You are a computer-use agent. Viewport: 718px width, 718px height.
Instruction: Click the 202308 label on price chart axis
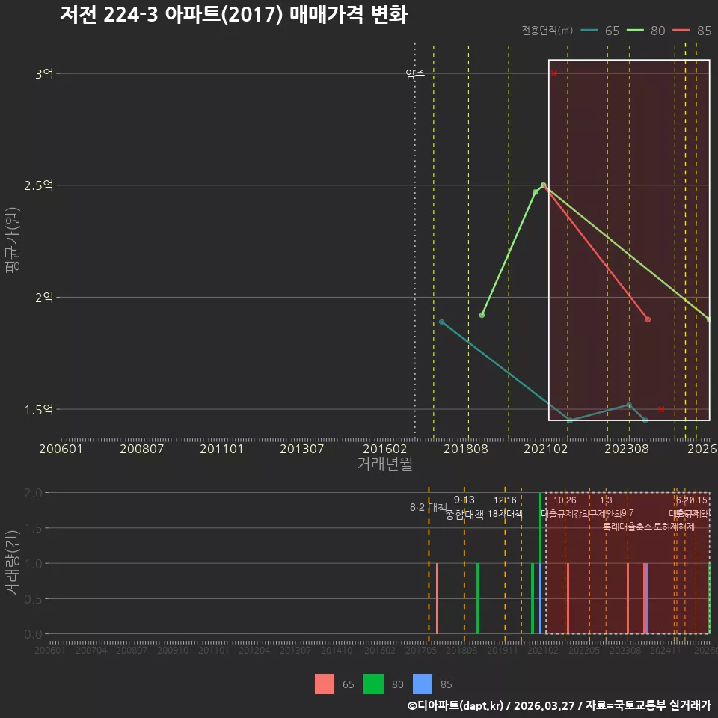point(627,449)
